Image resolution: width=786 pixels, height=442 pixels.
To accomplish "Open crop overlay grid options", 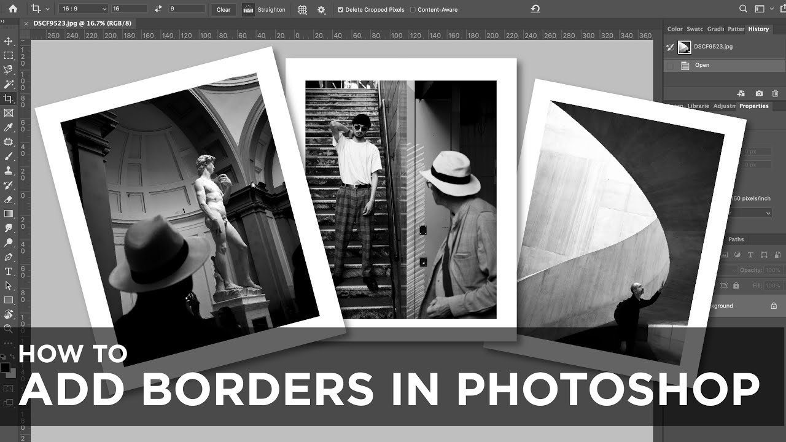I will (302, 10).
